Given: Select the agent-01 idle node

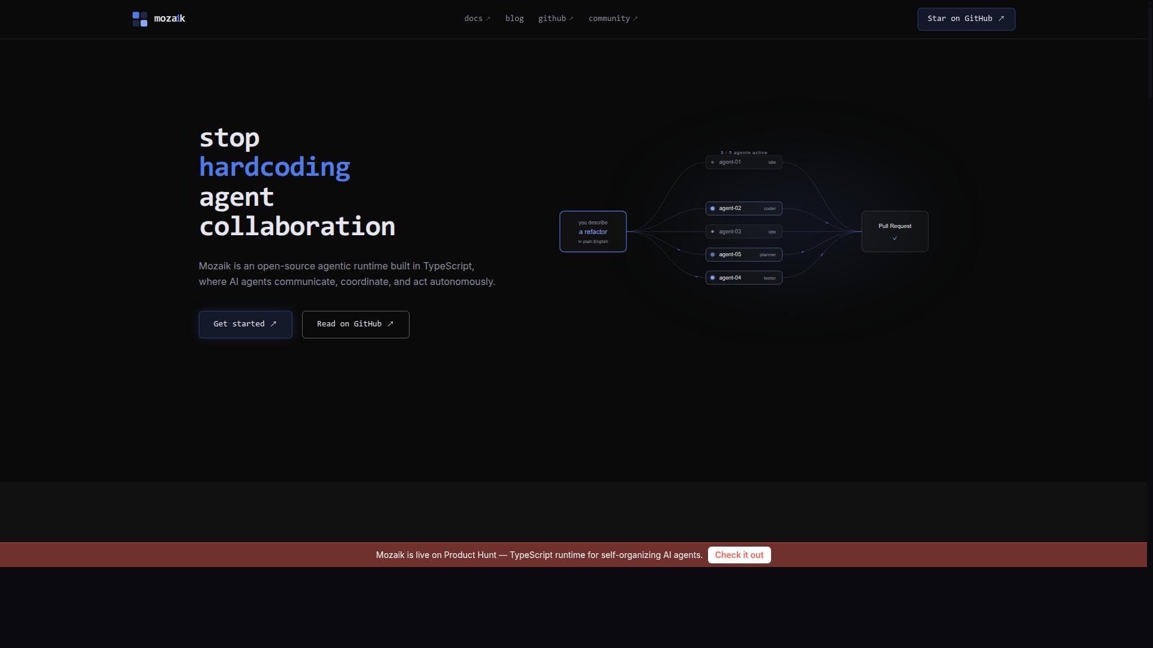Looking at the screenshot, I should [x=744, y=163].
